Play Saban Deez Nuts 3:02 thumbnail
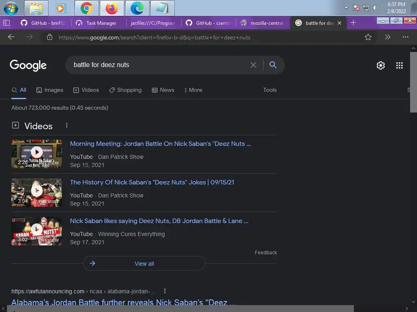The image size is (417, 312). [37, 231]
